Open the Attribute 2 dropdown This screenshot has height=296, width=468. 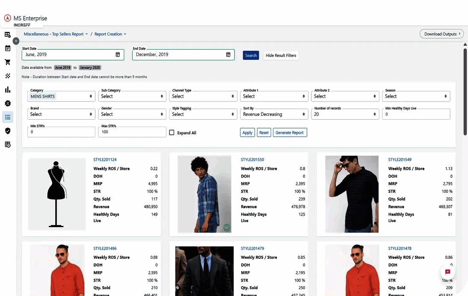345,96
